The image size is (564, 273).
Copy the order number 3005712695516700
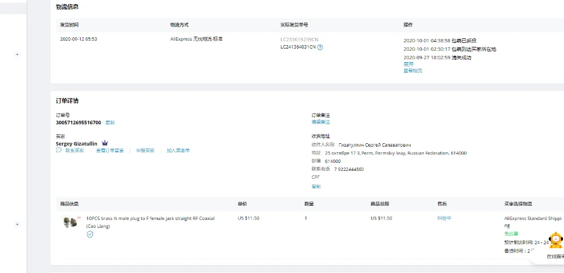110,122
